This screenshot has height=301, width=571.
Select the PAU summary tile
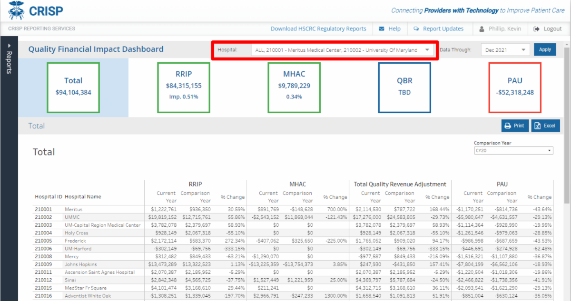click(515, 87)
